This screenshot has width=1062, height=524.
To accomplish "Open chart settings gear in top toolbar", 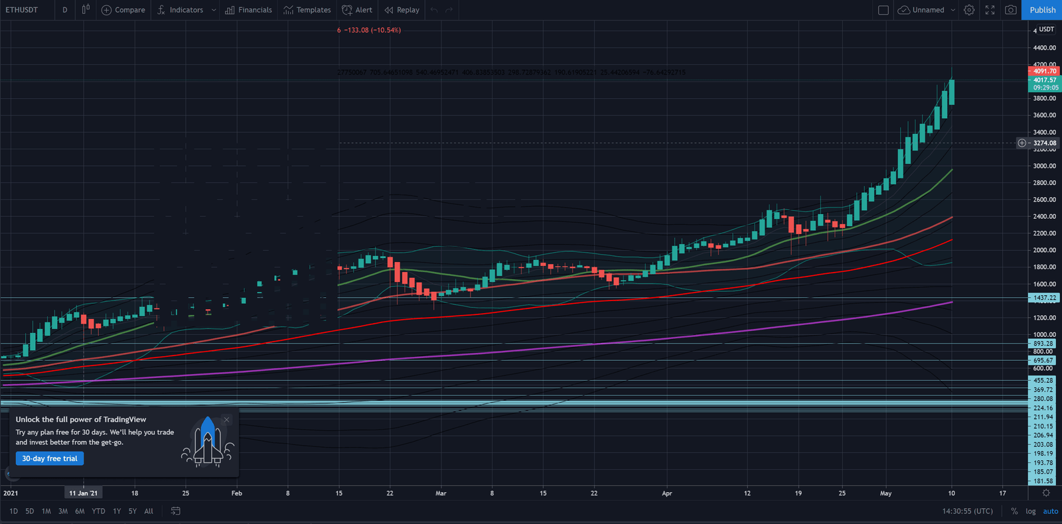I will (x=969, y=10).
